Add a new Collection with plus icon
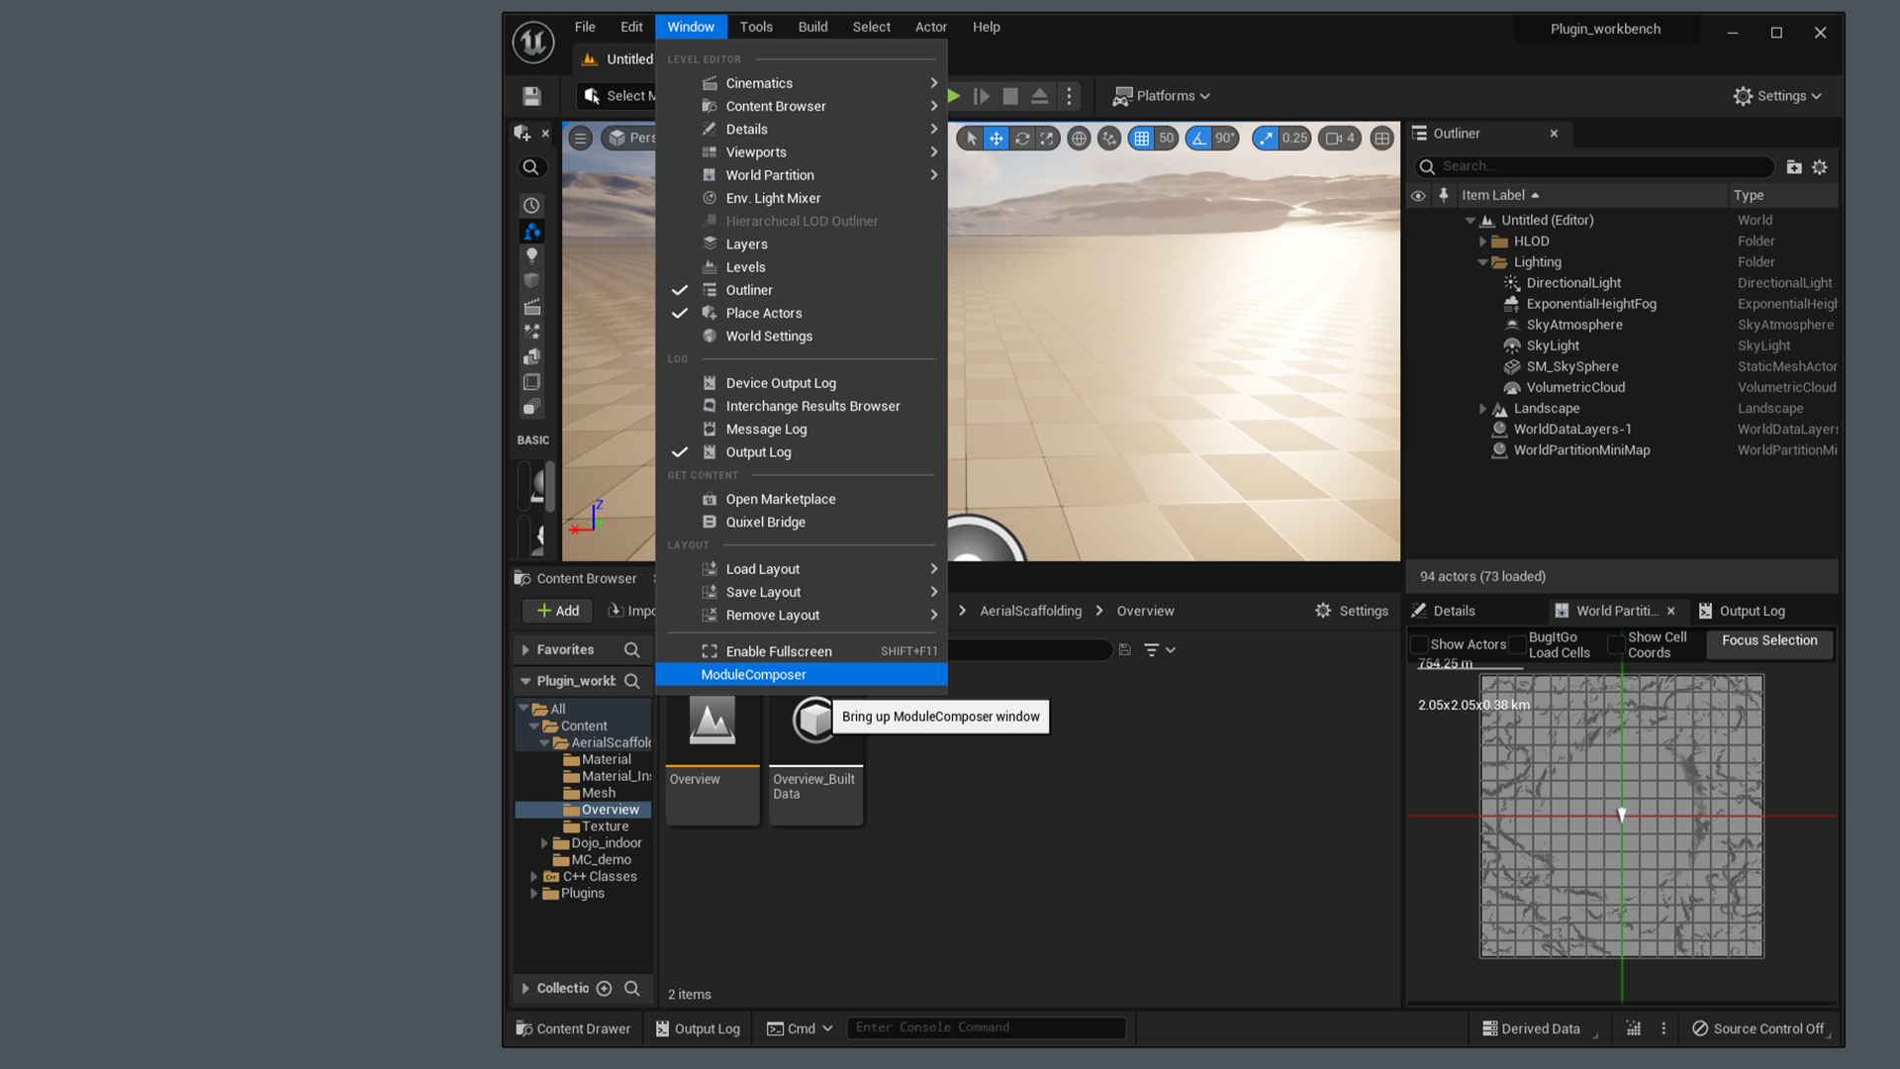Image resolution: width=1900 pixels, height=1069 pixels. [604, 988]
